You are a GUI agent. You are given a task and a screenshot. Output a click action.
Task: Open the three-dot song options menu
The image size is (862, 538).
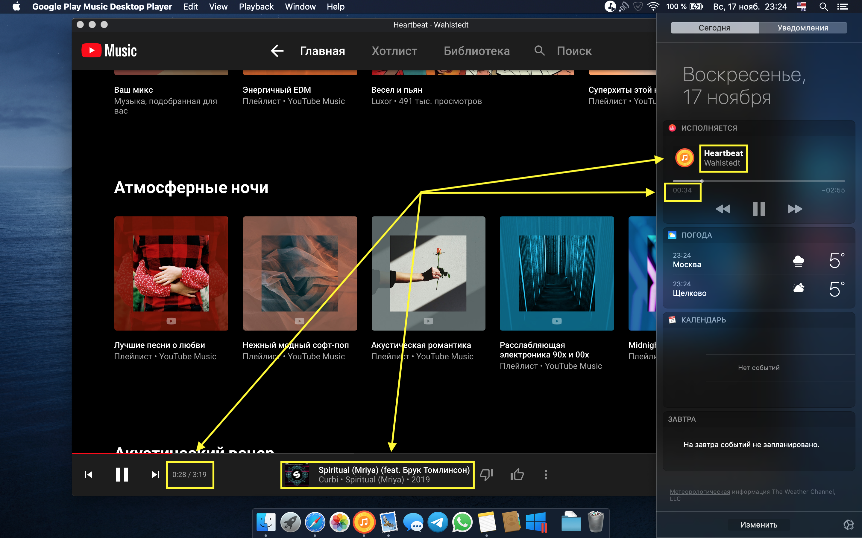pos(546,474)
